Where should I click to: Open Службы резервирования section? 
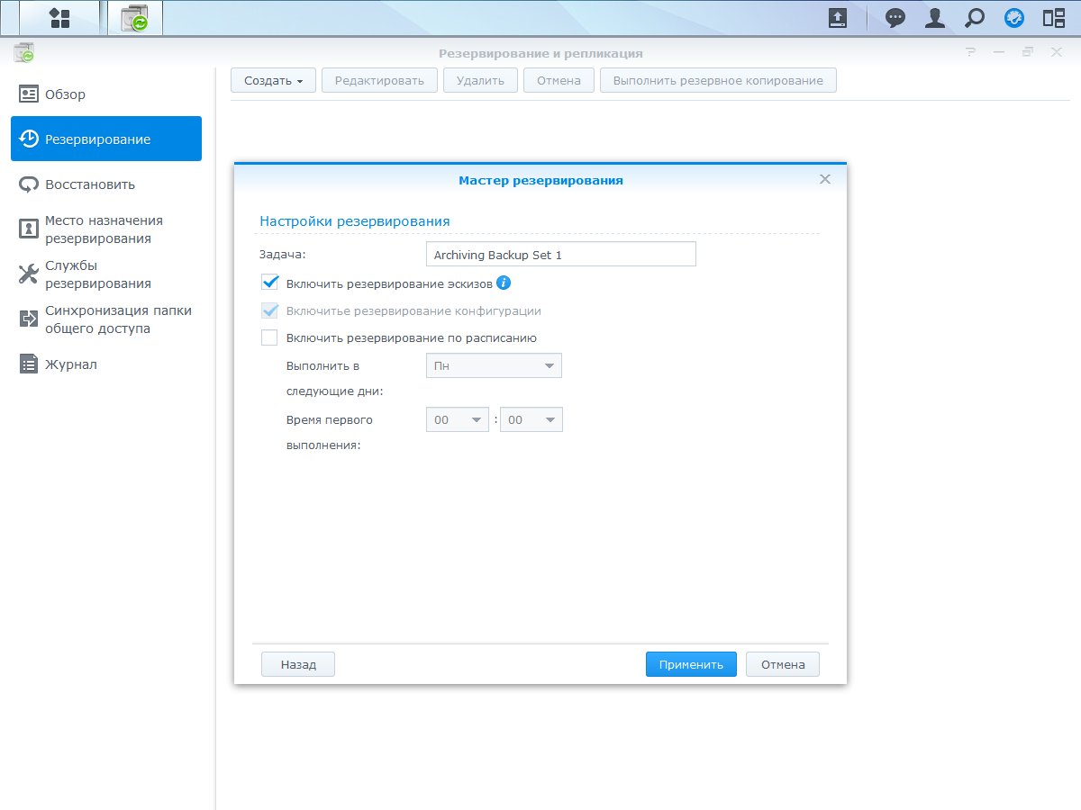(x=106, y=274)
